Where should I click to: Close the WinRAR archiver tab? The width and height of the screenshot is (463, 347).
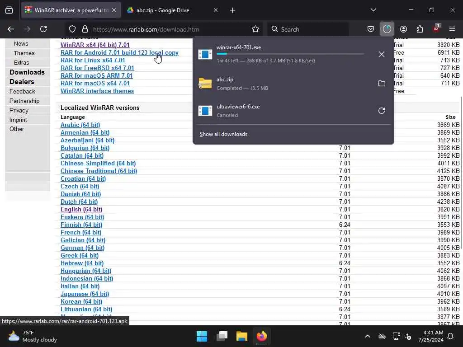[x=114, y=10]
